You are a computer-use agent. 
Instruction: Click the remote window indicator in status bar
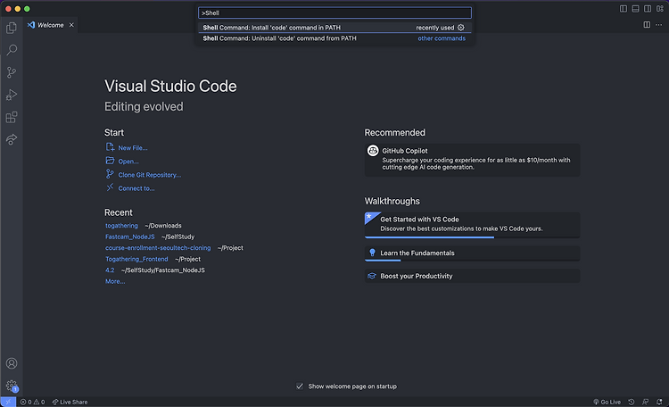point(8,402)
